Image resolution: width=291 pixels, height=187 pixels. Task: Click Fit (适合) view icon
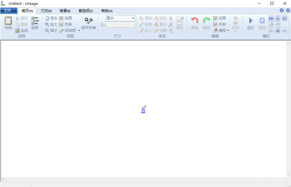47,18
